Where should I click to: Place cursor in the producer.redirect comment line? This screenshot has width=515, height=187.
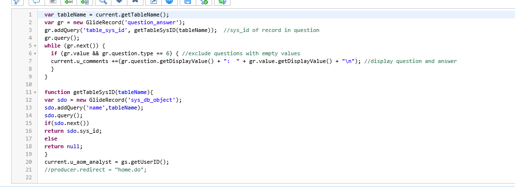[95, 170]
